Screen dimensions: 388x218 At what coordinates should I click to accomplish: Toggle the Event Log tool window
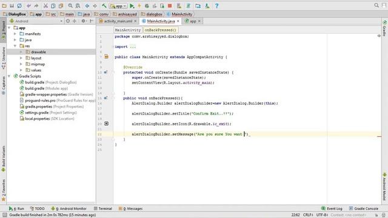(332, 208)
